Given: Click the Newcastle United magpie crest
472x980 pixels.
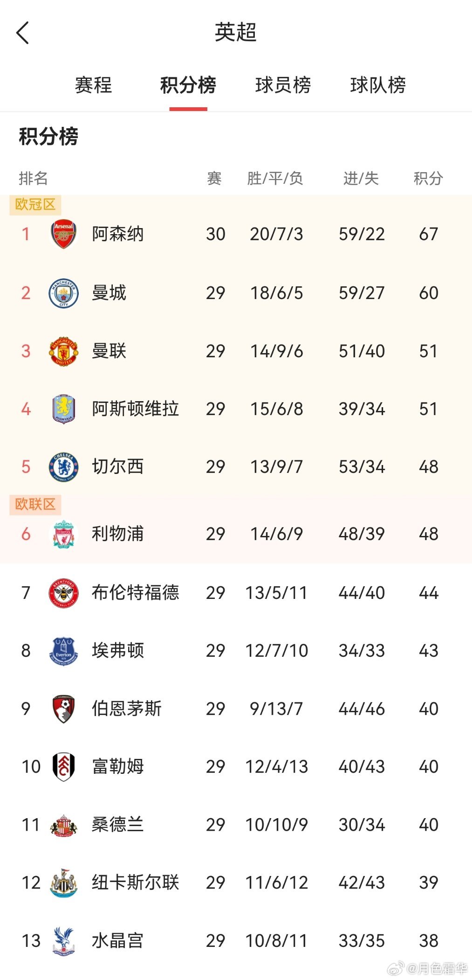Looking at the screenshot, I should pos(64,883).
